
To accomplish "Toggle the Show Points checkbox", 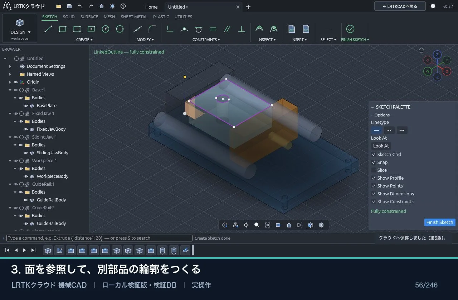I will tap(374, 186).
